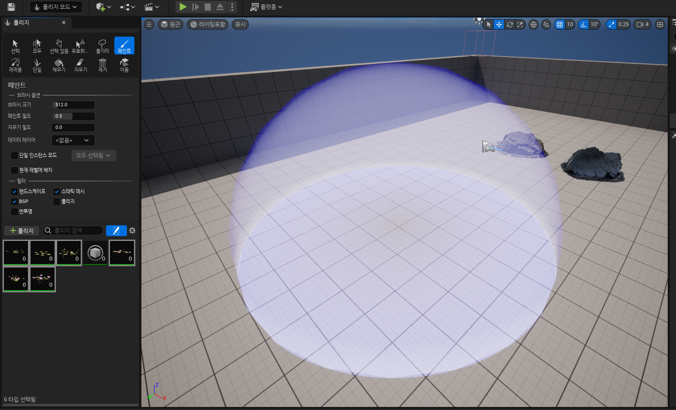Activate the scale gizmo tool

coord(520,24)
